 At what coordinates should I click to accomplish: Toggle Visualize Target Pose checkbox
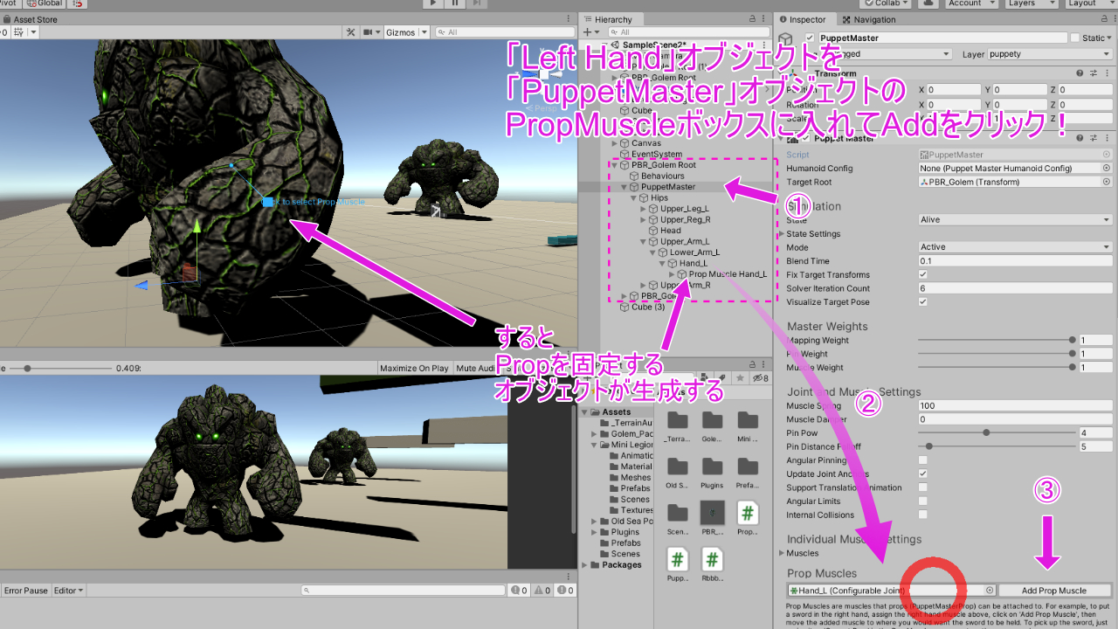(x=923, y=301)
